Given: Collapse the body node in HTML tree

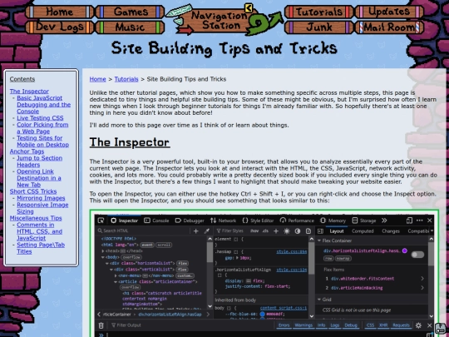Looking at the screenshot, I should pos(103,257).
